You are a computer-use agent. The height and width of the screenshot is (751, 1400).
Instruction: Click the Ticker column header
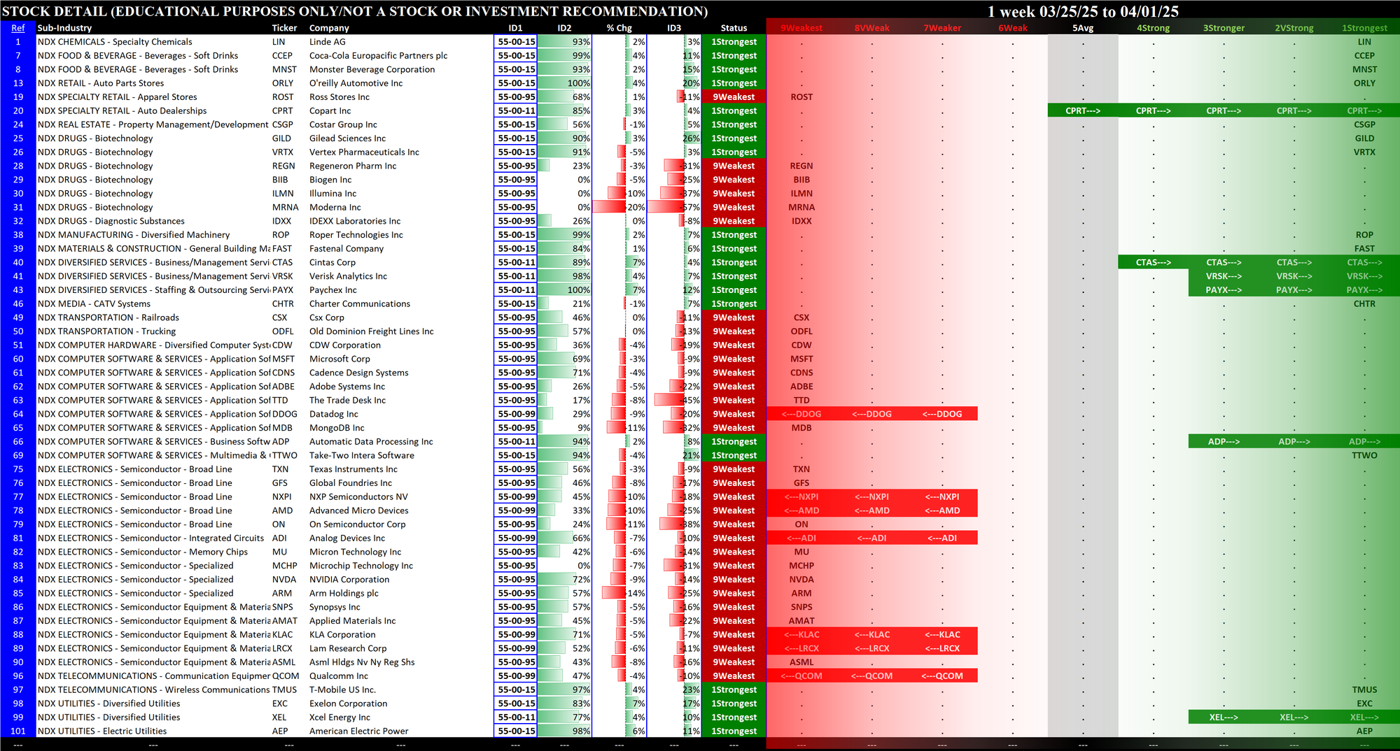click(x=284, y=28)
